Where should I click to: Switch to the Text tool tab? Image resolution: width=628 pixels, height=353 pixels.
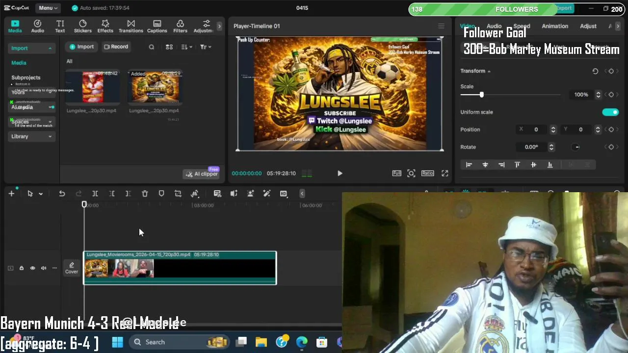[60, 26]
